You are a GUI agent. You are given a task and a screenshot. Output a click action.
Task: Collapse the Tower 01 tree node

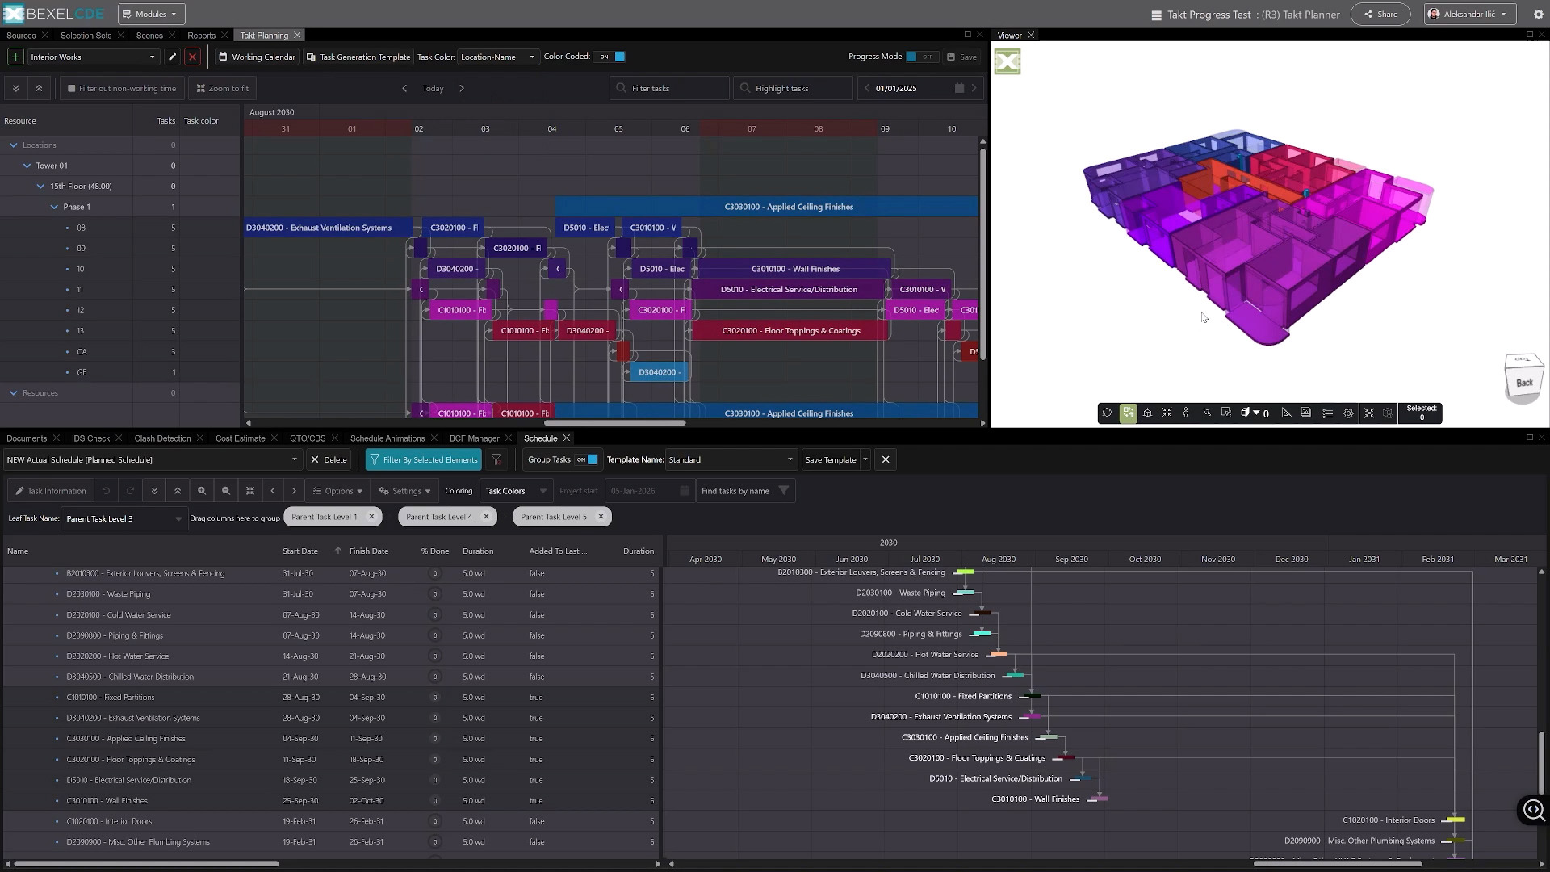coord(27,166)
